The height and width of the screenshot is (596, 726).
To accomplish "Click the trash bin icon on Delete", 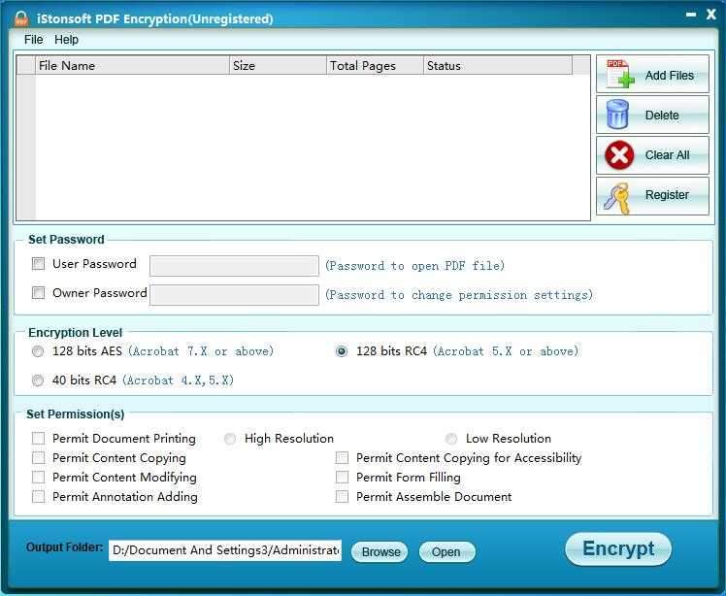I will point(617,115).
